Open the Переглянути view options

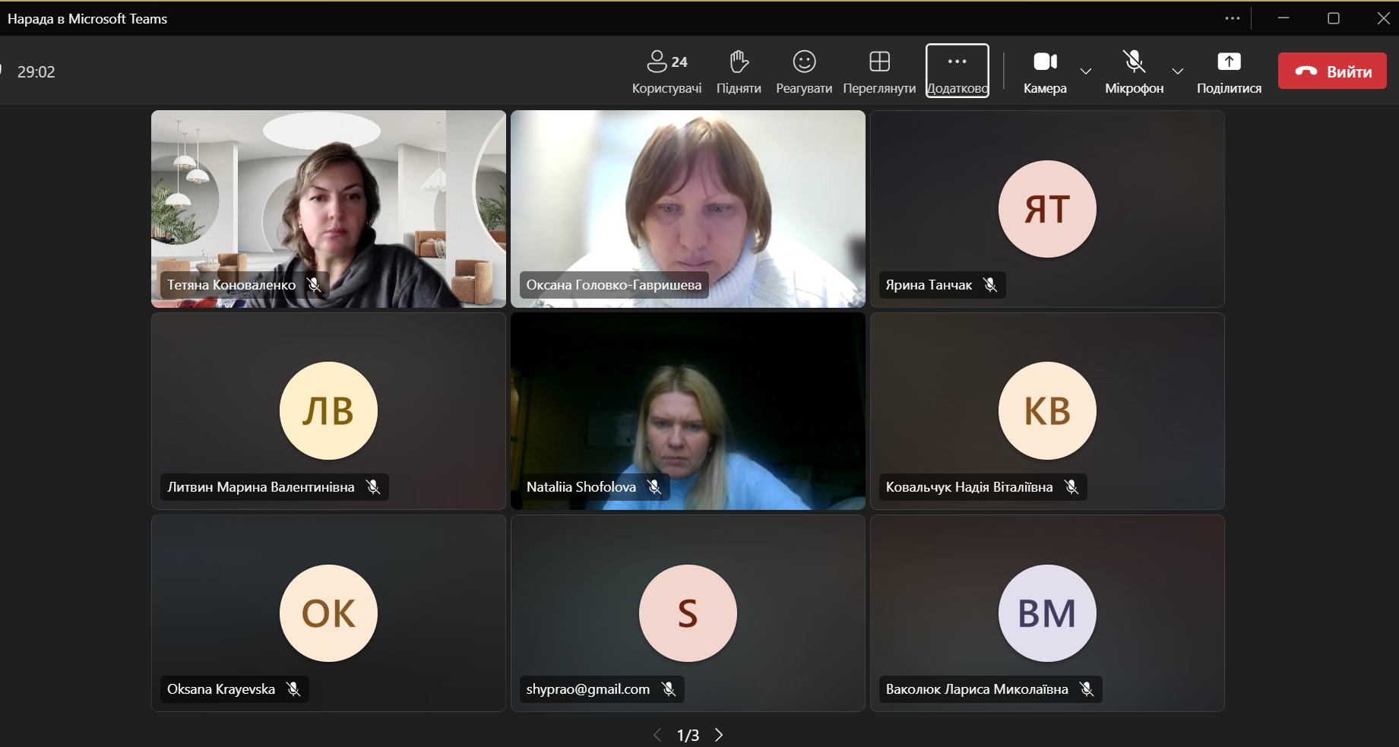(x=879, y=71)
